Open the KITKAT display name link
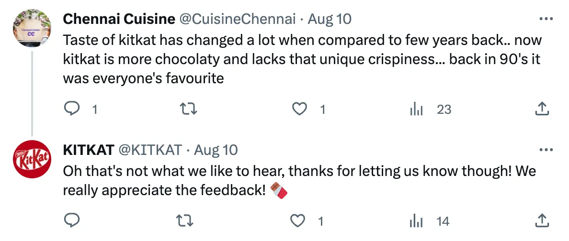569x241 pixels. pos(89,150)
